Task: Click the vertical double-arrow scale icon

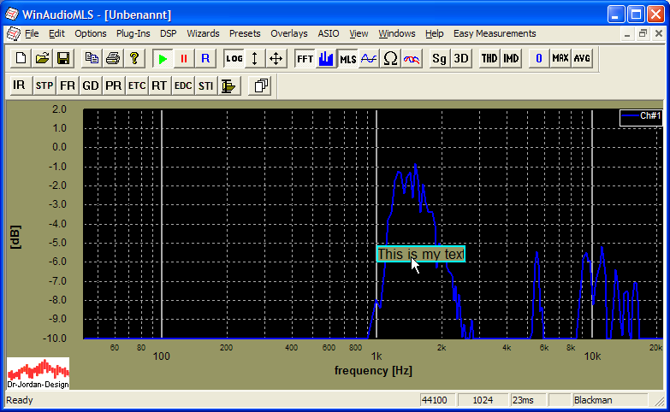Action: [x=254, y=58]
